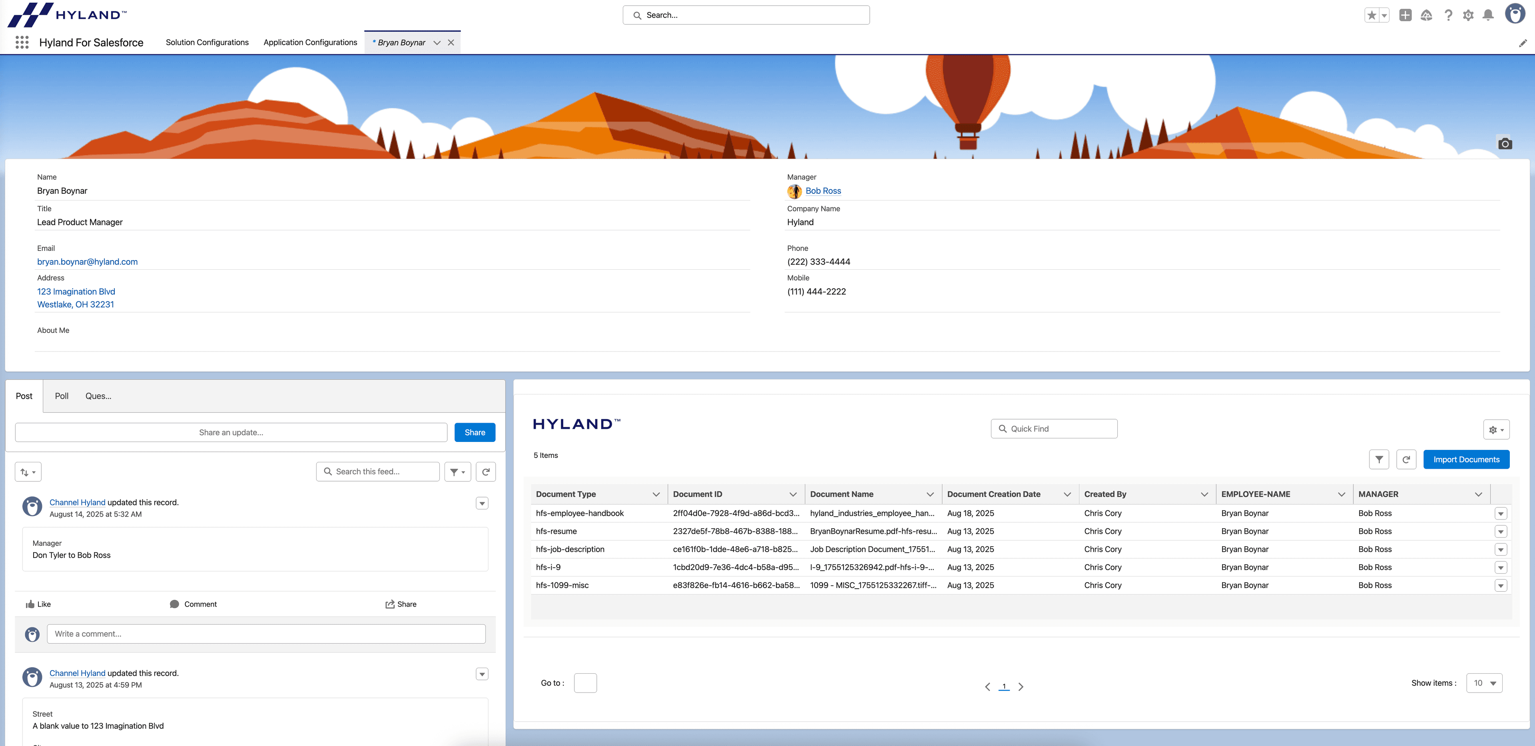This screenshot has height=746, width=1535.
Task: Open the EMPLOYEE-NAME column menu chevron
Action: 1342,495
